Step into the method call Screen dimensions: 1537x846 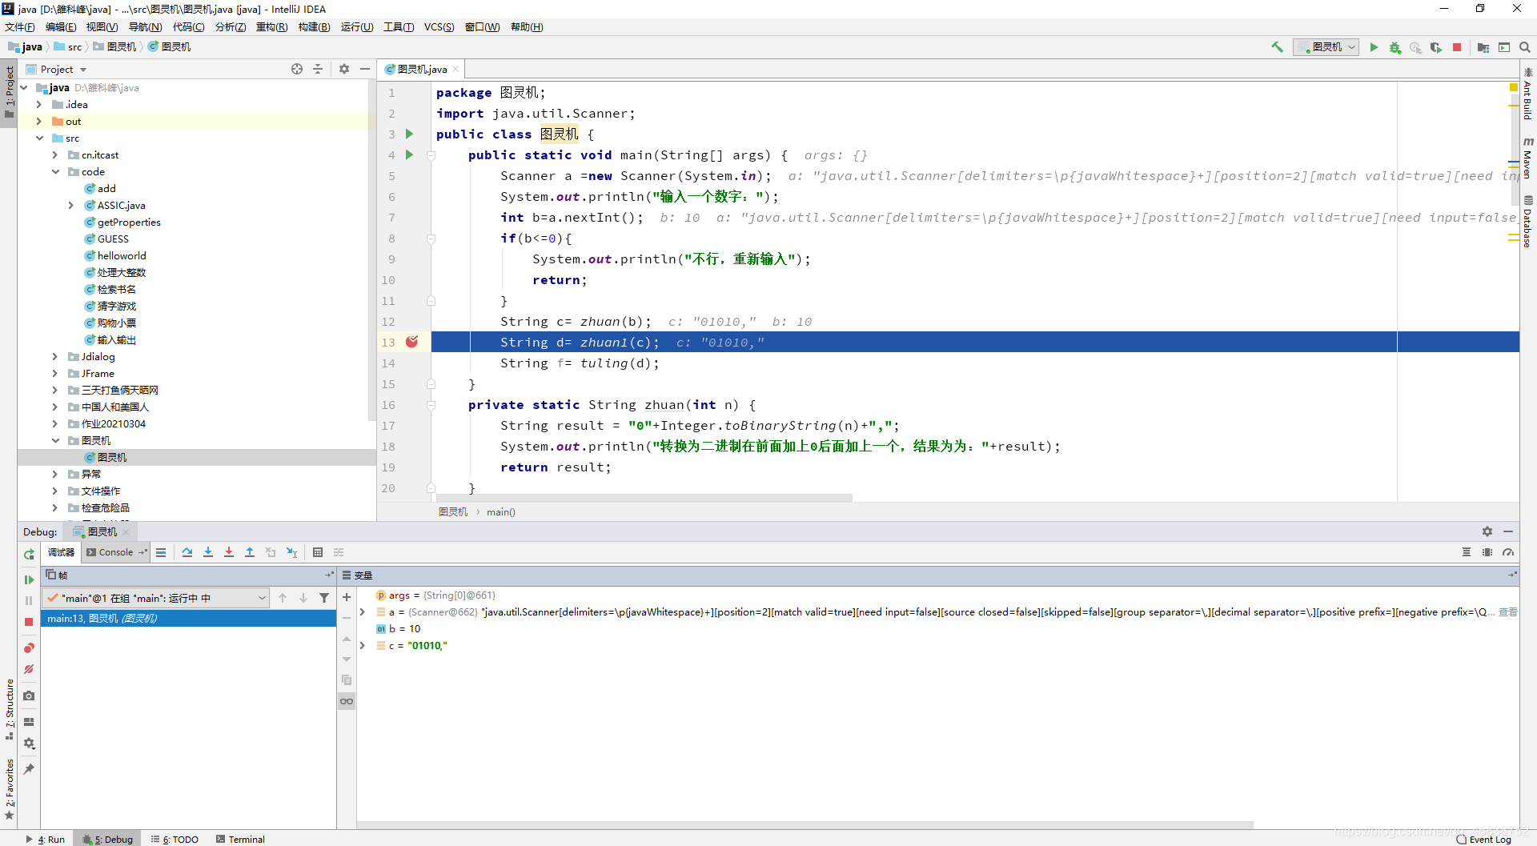[208, 552]
